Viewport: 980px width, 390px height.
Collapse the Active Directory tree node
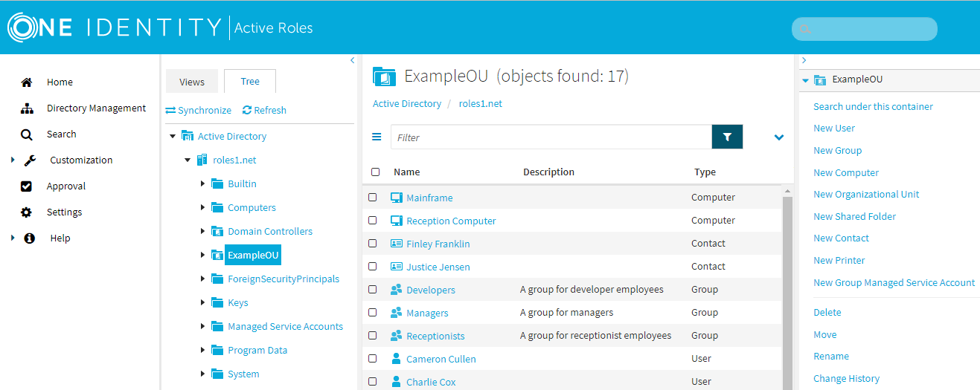tap(173, 137)
